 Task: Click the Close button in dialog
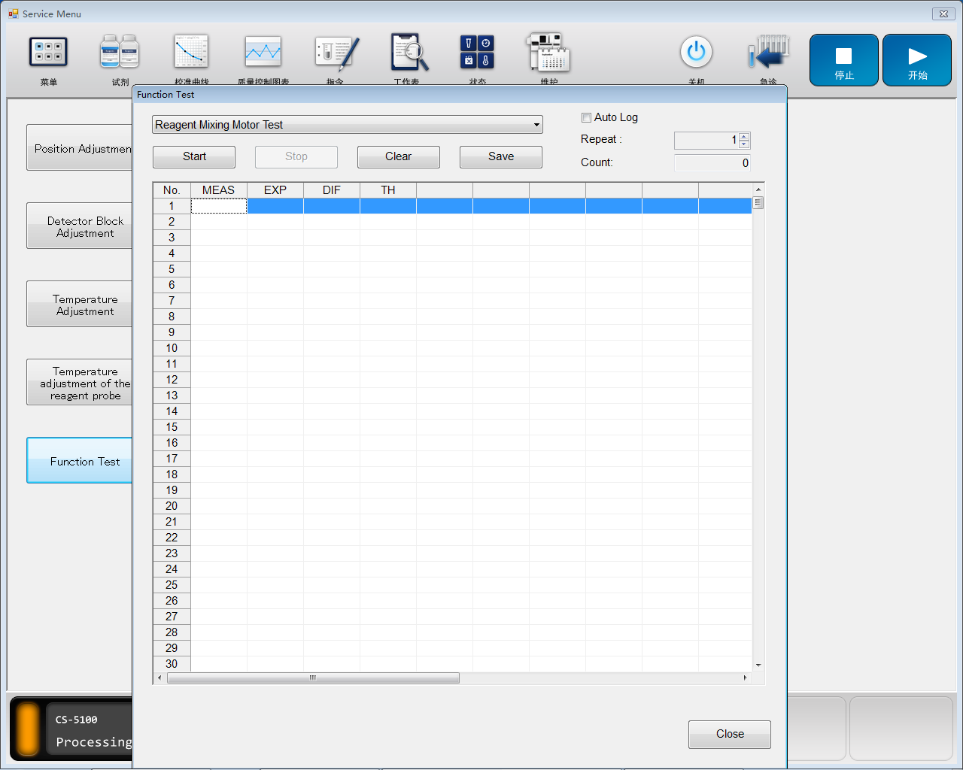(x=729, y=734)
